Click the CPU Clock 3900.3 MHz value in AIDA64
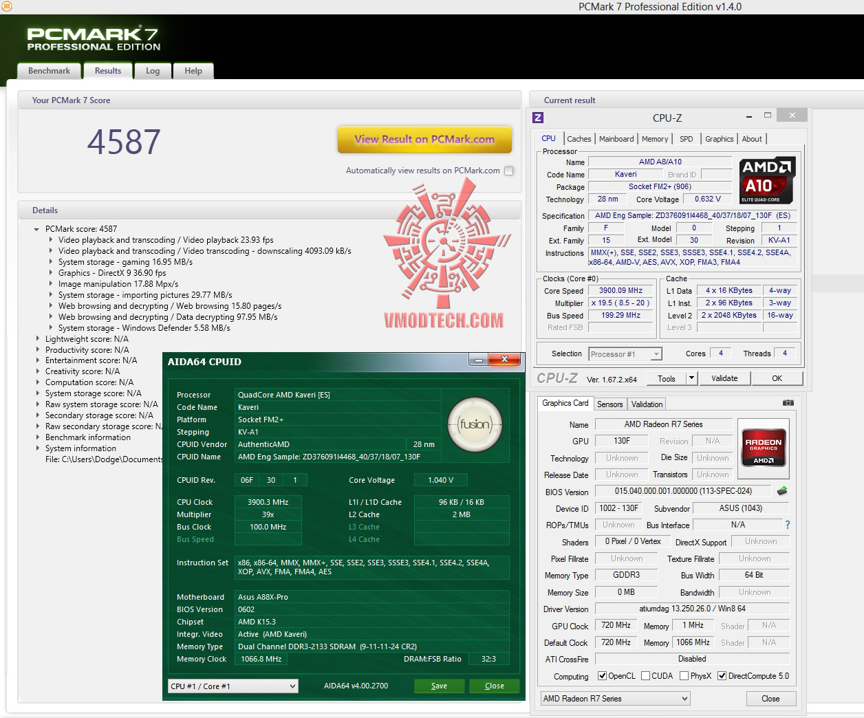864x718 pixels. (x=268, y=502)
